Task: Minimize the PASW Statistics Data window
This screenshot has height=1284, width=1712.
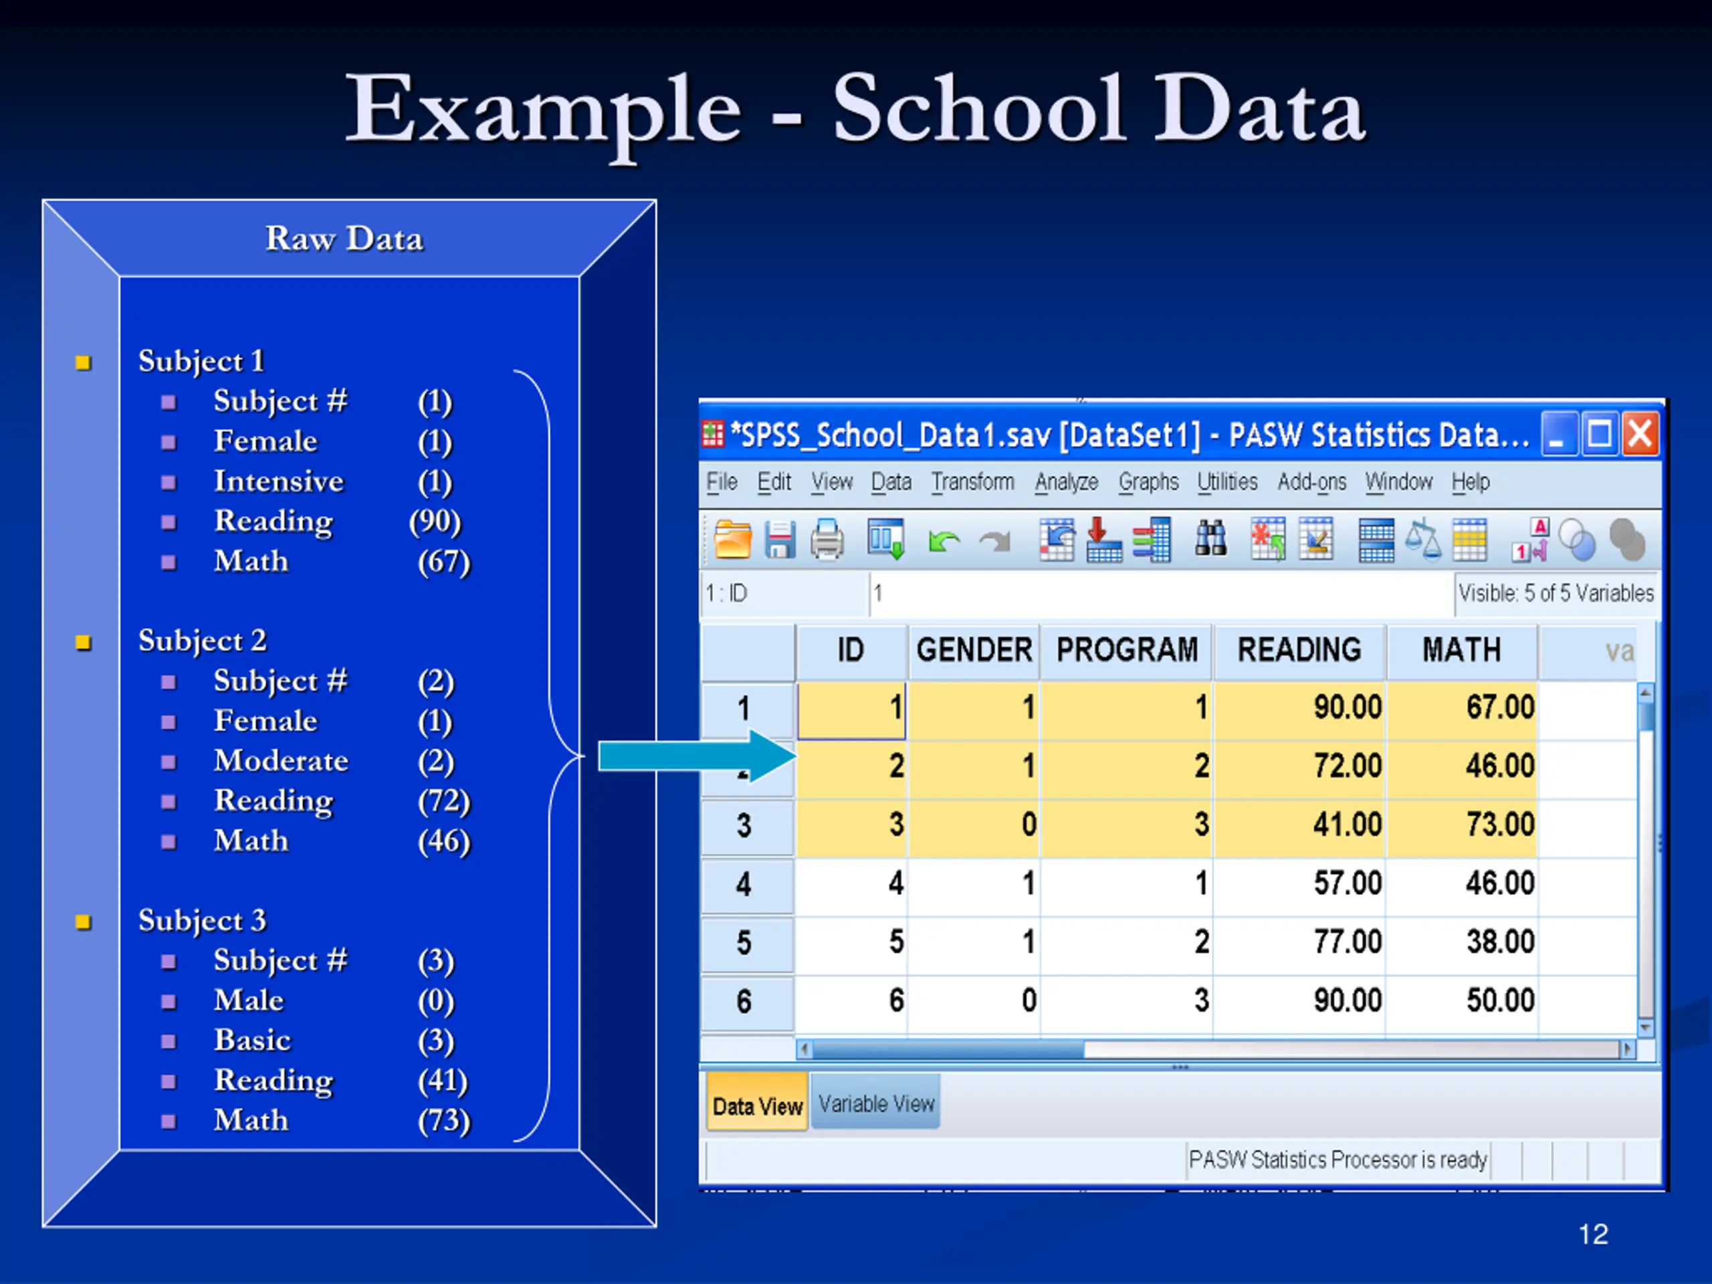Action: click(x=1560, y=434)
